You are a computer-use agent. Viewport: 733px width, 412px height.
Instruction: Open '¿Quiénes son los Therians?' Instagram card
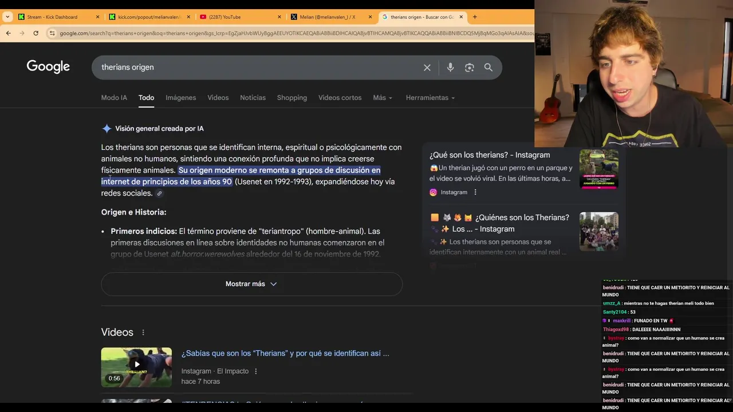[499, 223]
